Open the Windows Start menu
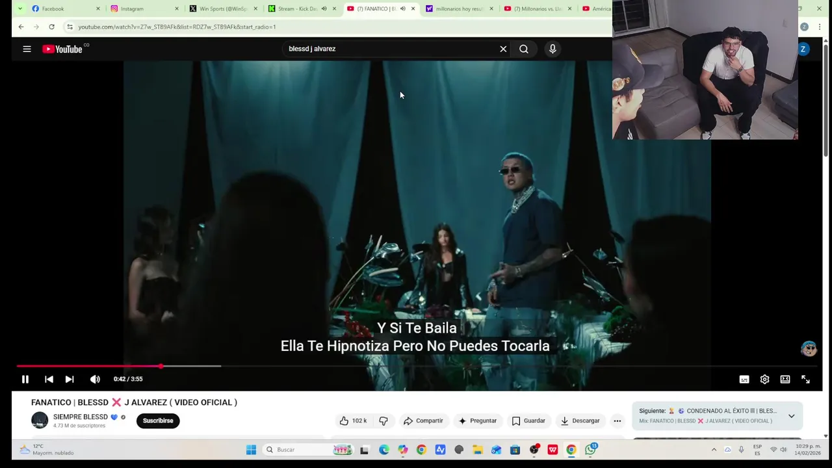This screenshot has width=832, height=468. point(251,450)
